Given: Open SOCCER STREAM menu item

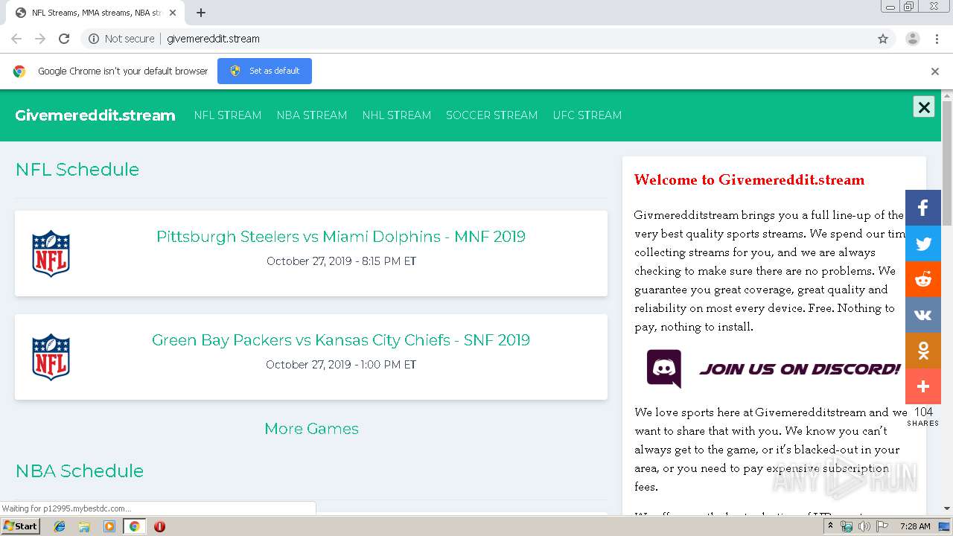Looking at the screenshot, I should (492, 115).
